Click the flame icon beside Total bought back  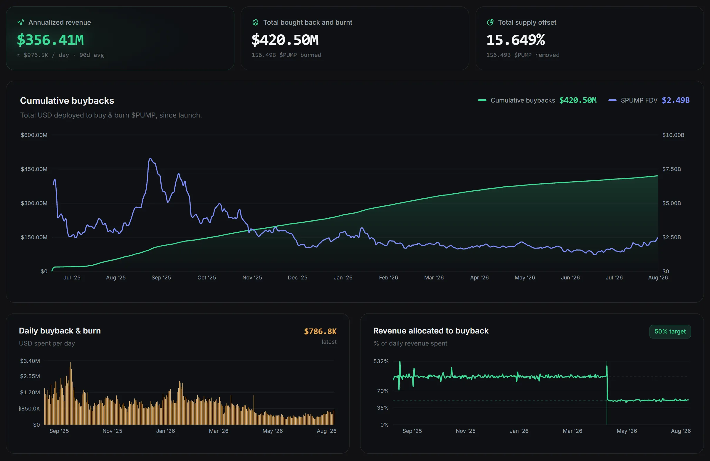pyautogui.click(x=255, y=22)
